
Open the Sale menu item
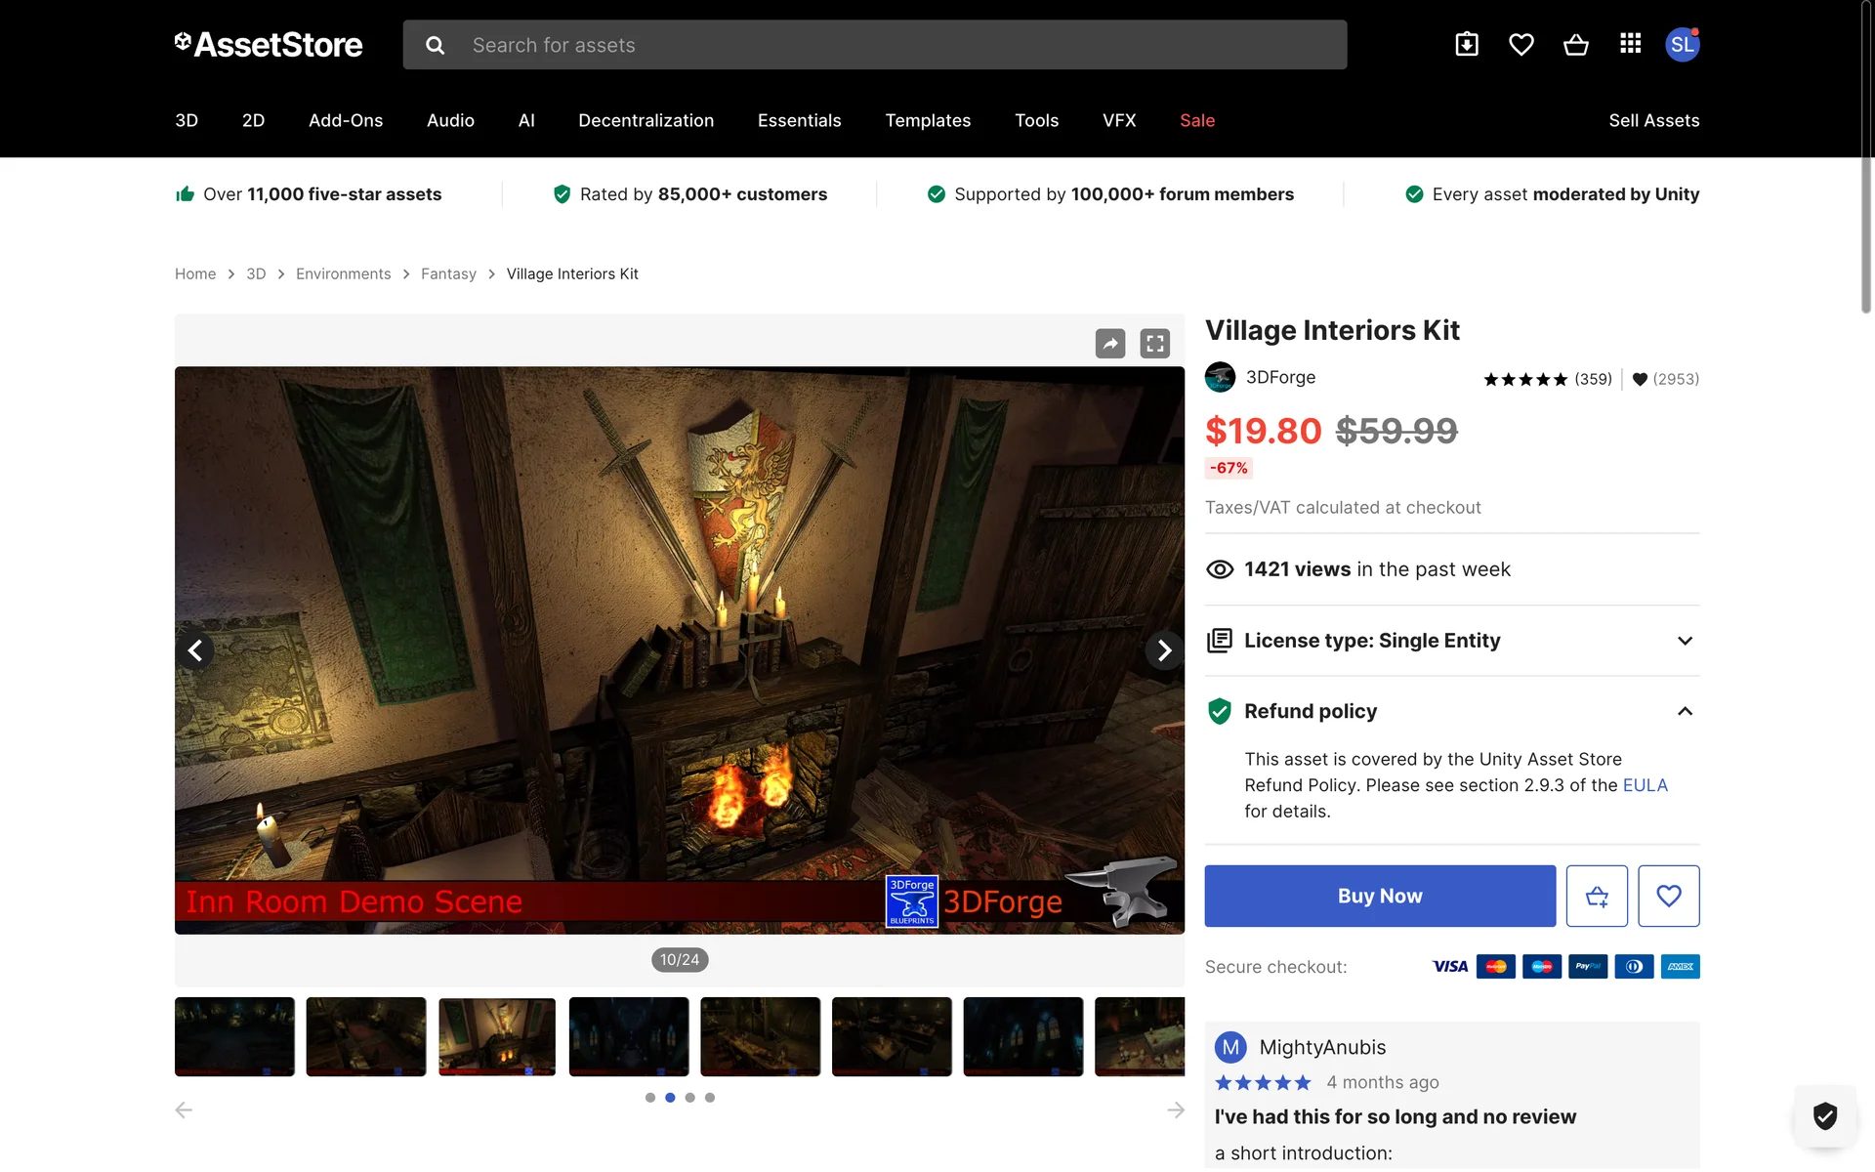[x=1197, y=120]
